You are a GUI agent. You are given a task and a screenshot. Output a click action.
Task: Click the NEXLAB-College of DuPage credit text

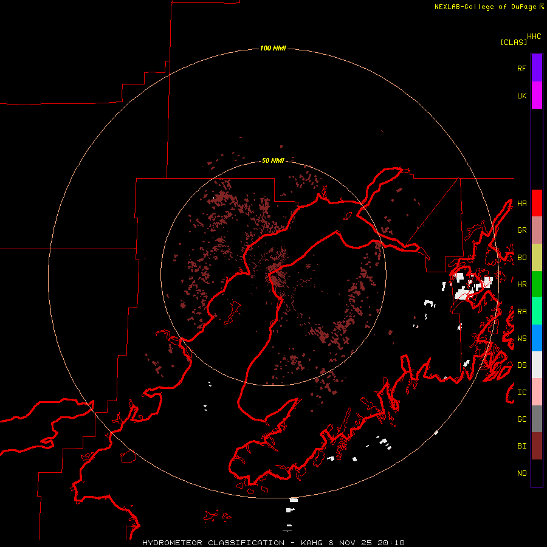tap(485, 7)
